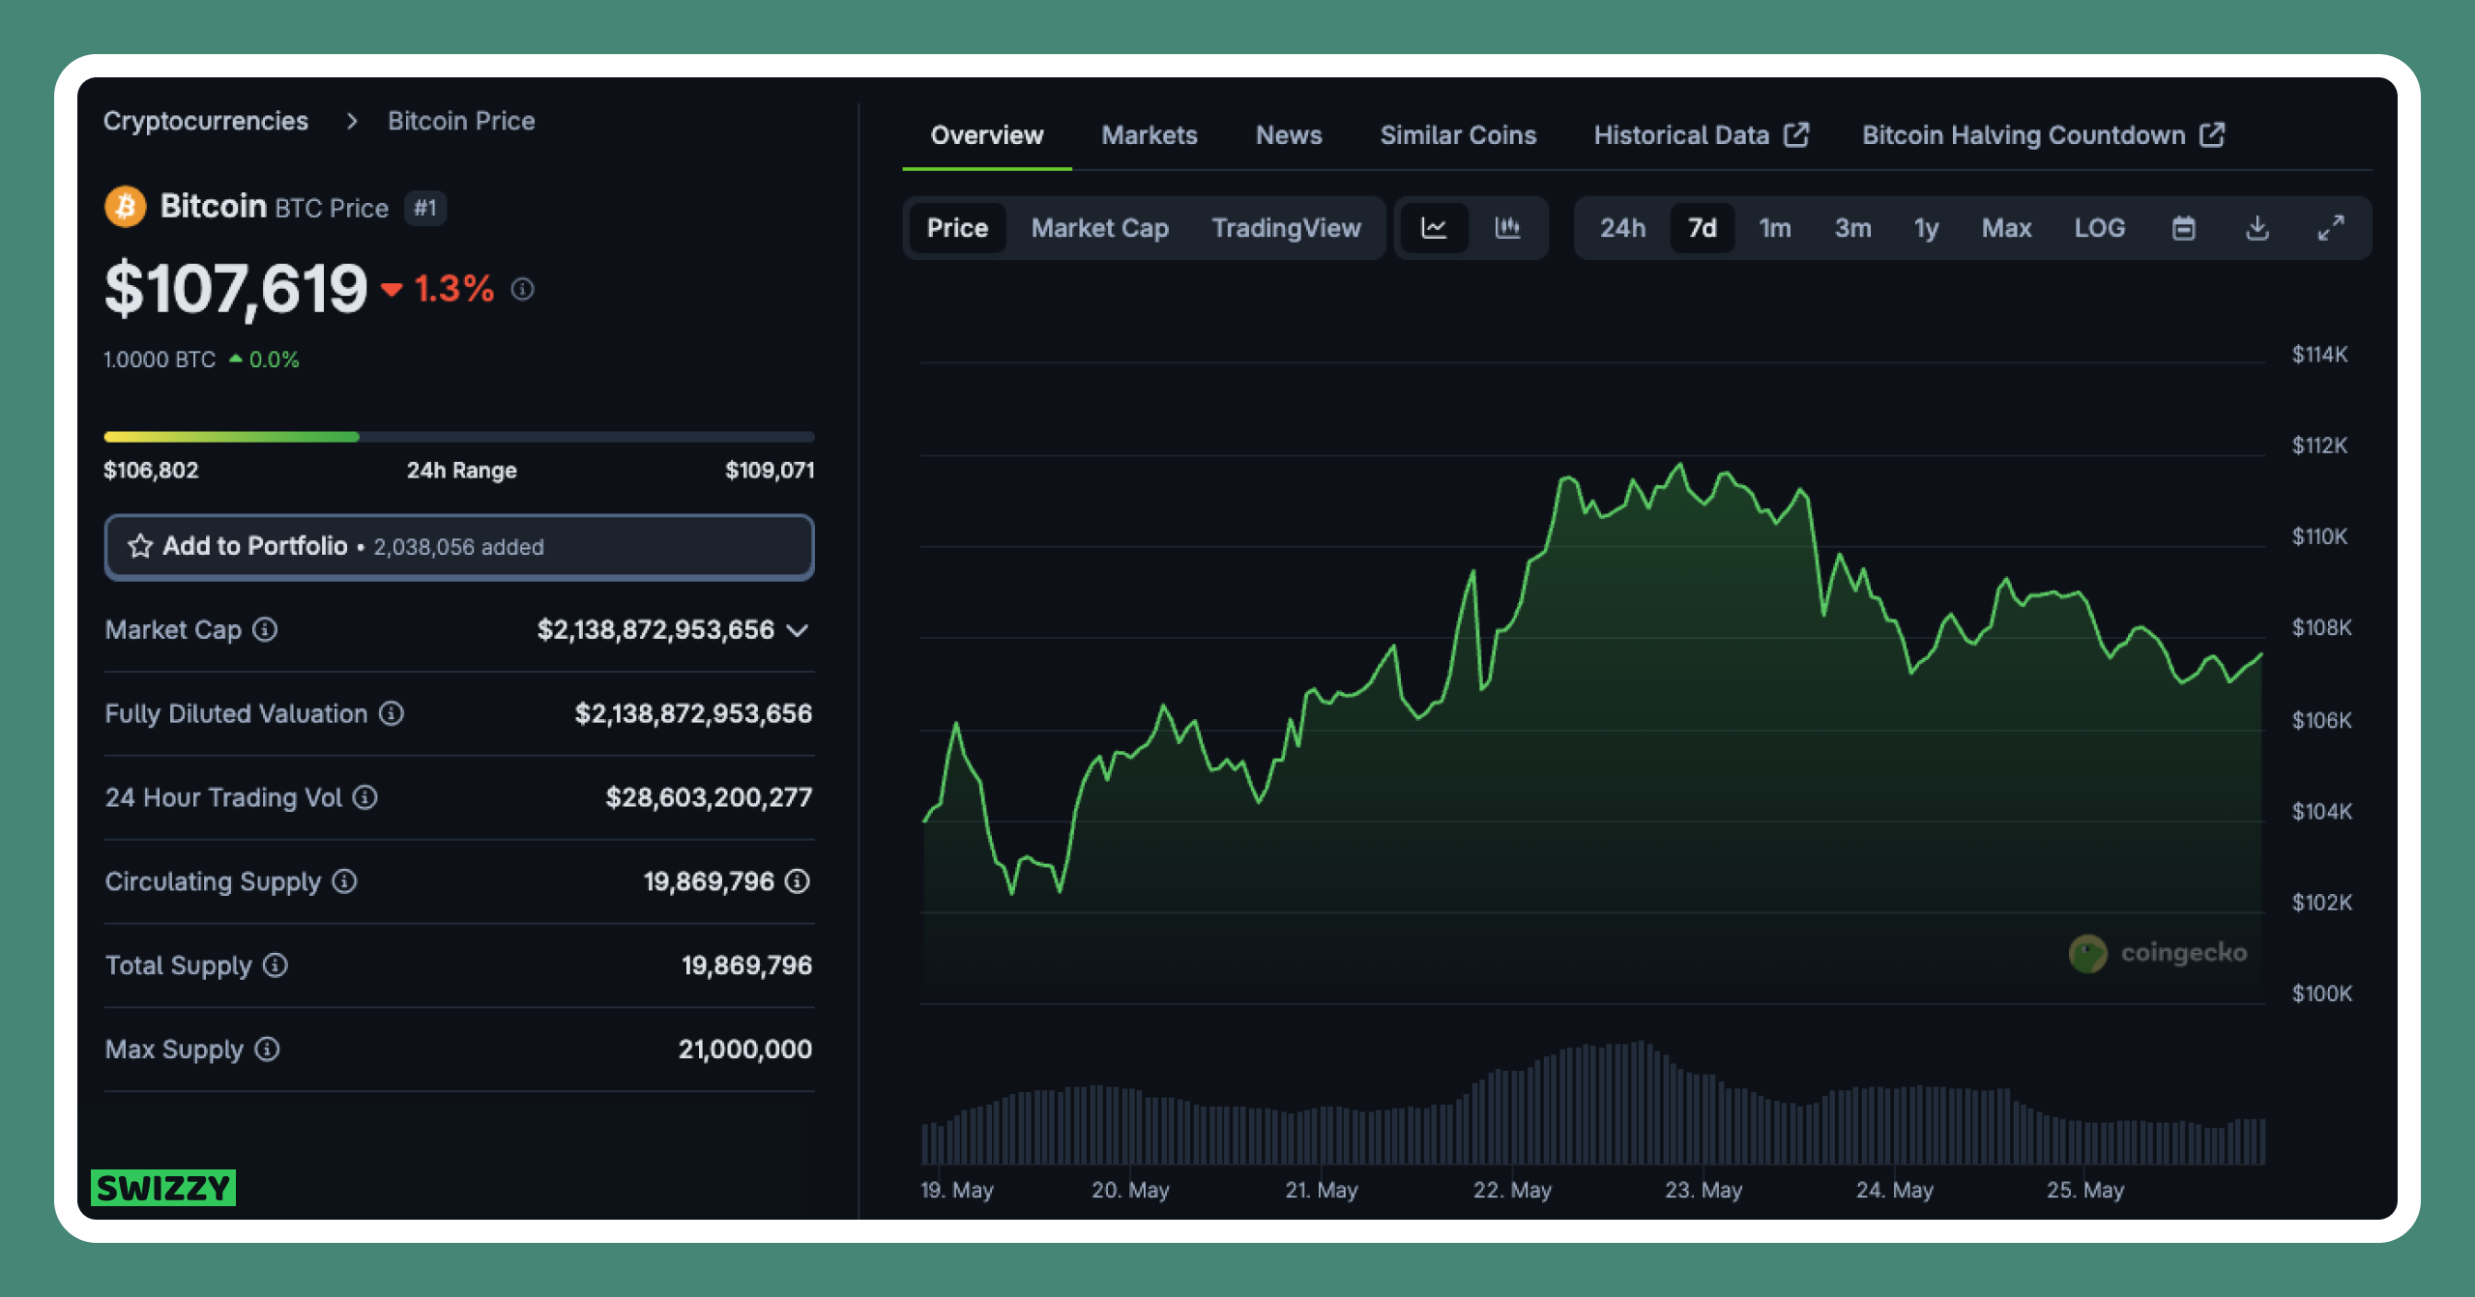Click the $109,071 range high value

click(770, 471)
